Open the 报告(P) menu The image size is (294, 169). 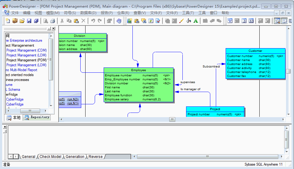(x=107, y=13)
